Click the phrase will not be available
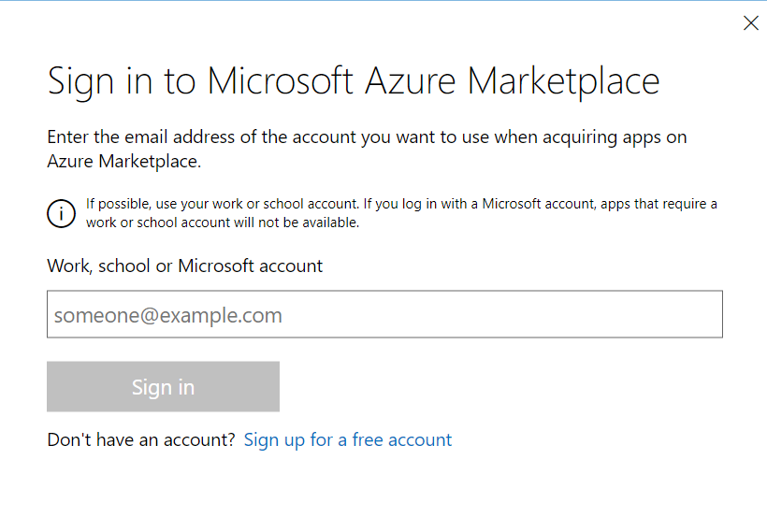The image size is (767, 517). (x=296, y=223)
